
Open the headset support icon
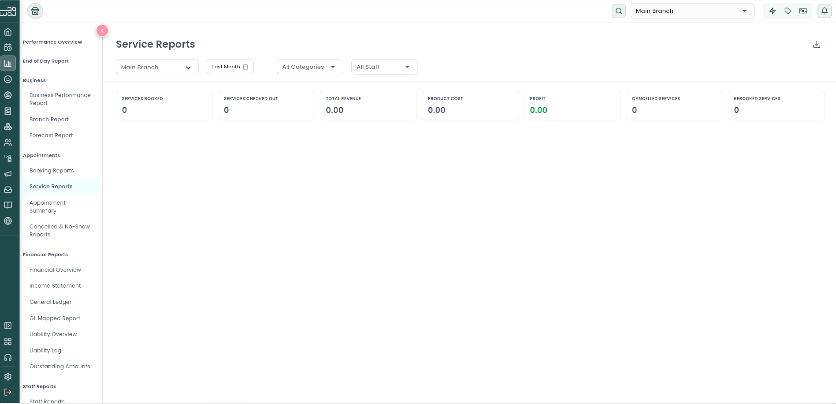point(8,357)
